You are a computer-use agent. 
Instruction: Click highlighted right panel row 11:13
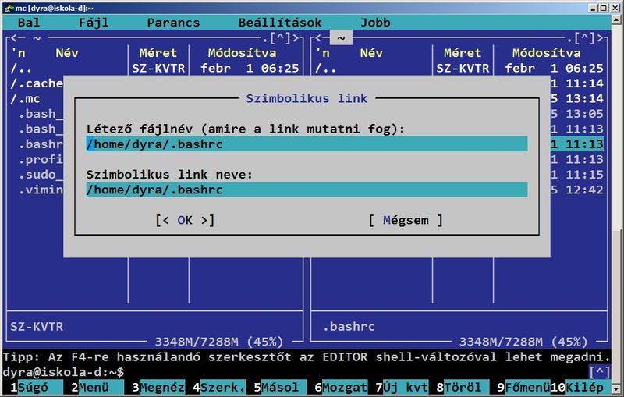point(577,144)
